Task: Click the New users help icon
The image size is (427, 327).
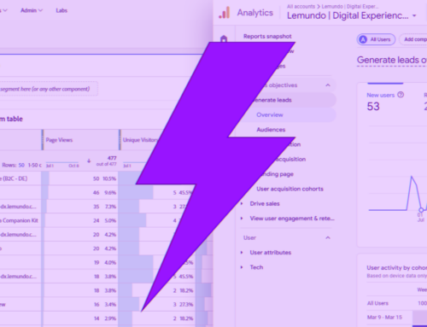Action: (x=401, y=95)
